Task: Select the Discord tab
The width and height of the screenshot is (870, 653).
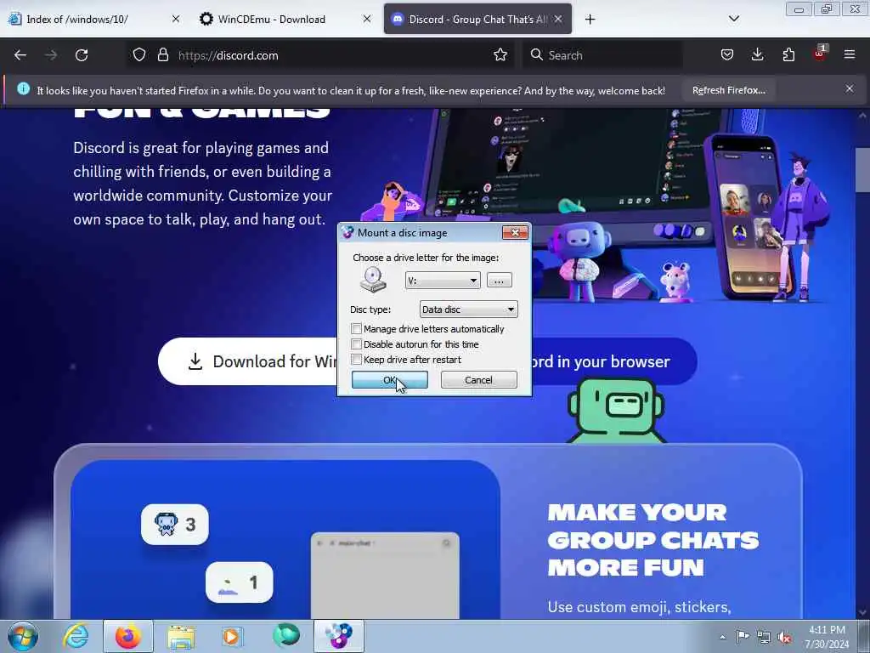Action: point(477,20)
